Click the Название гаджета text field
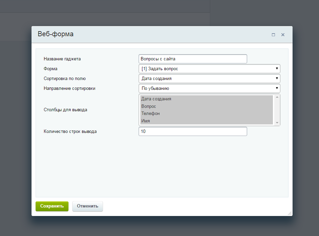 193,59
